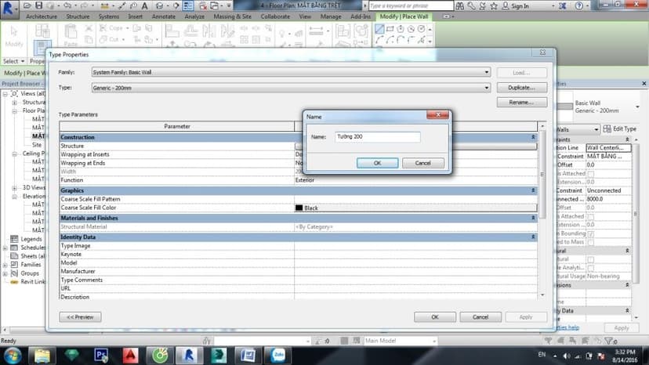649x365 pixels.
Task: Click the Help question mark icon
Action: point(579,5)
